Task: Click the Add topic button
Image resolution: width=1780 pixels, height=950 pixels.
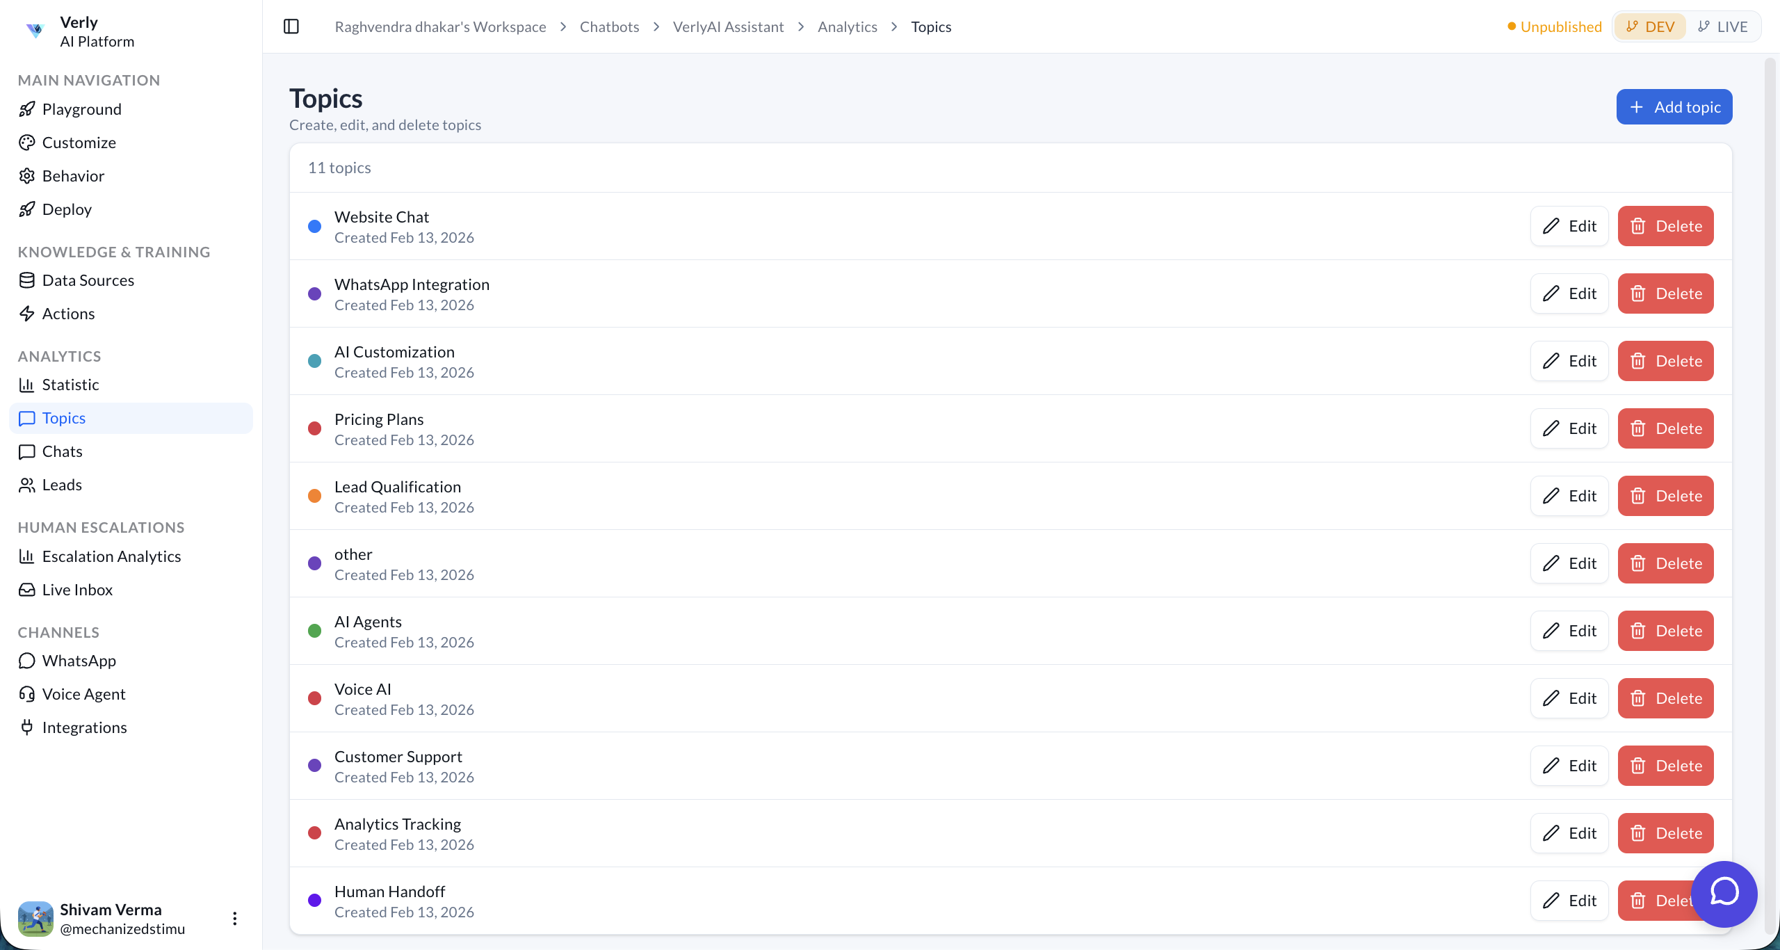Action: click(1674, 106)
